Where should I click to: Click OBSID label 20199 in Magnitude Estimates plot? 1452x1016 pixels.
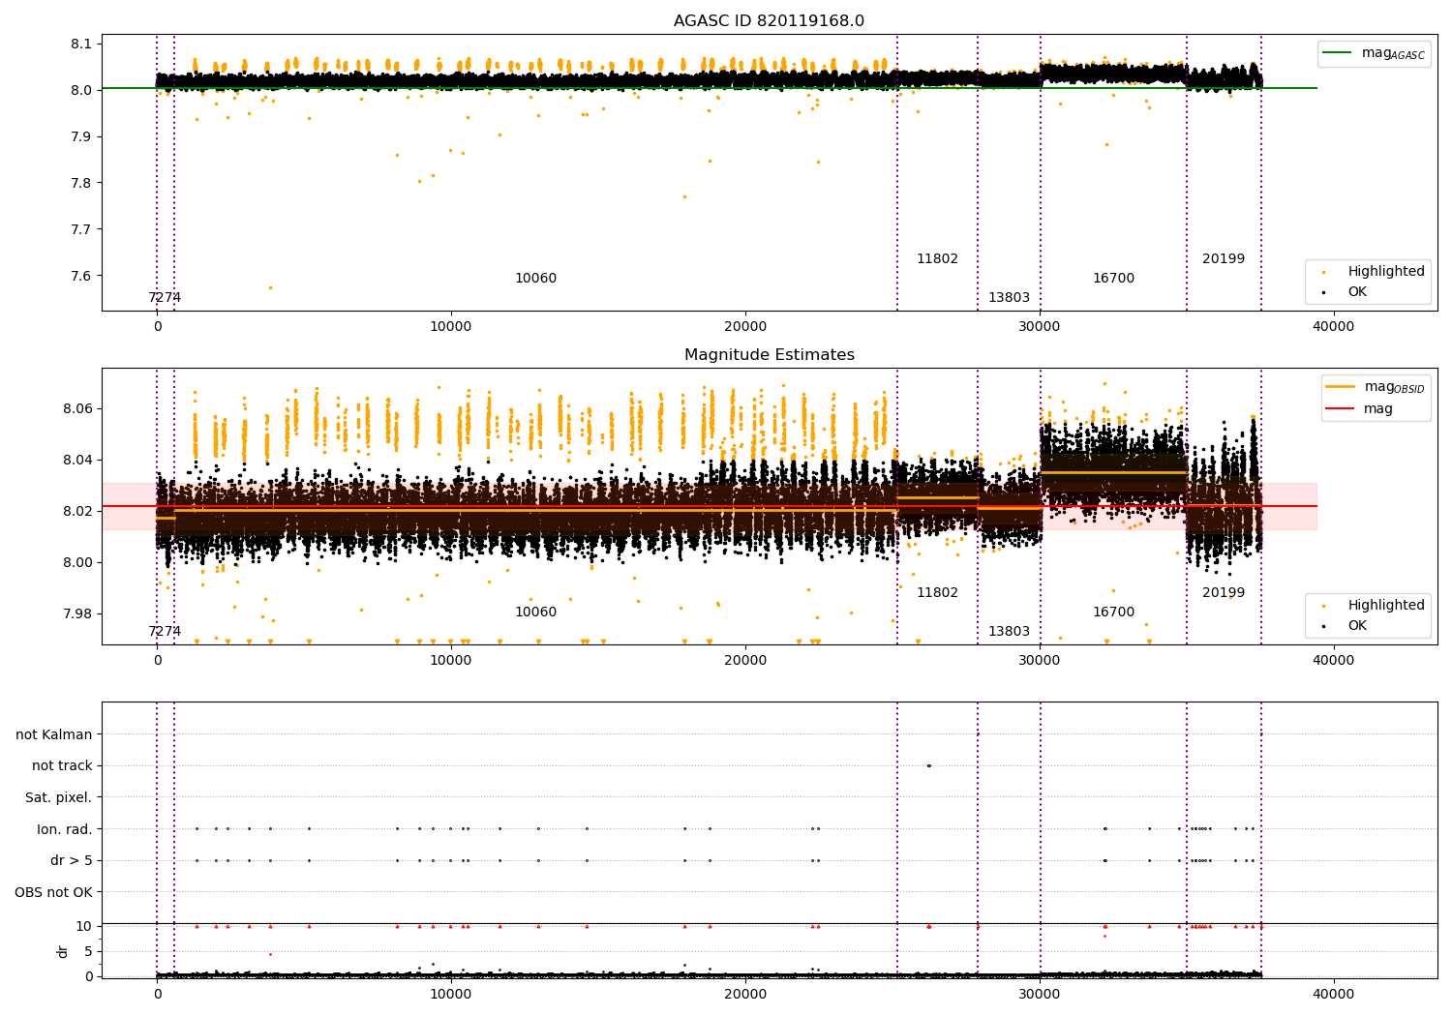[x=1224, y=592]
